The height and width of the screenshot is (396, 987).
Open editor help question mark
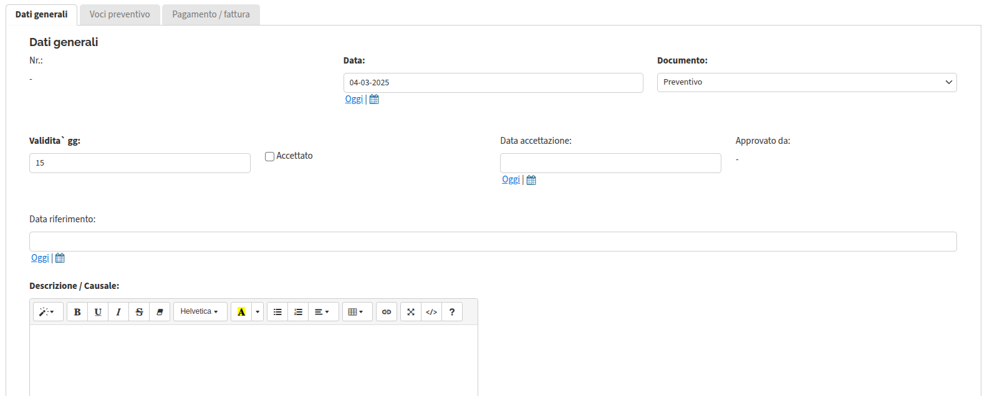tap(452, 312)
